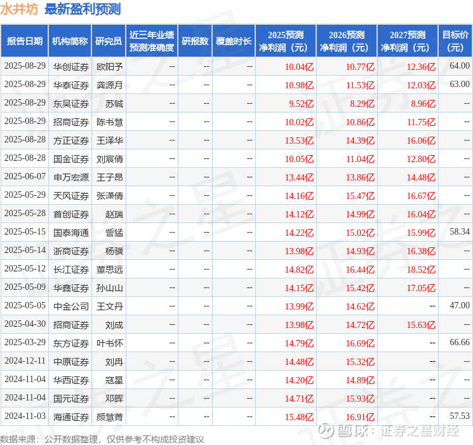
Task: Click the 2025预测净利润 column header
Action: tap(286, 41)
